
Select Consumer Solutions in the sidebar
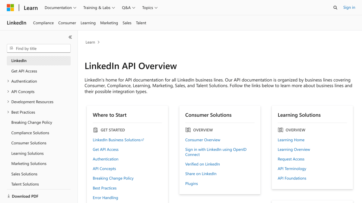tap(29, 143)
